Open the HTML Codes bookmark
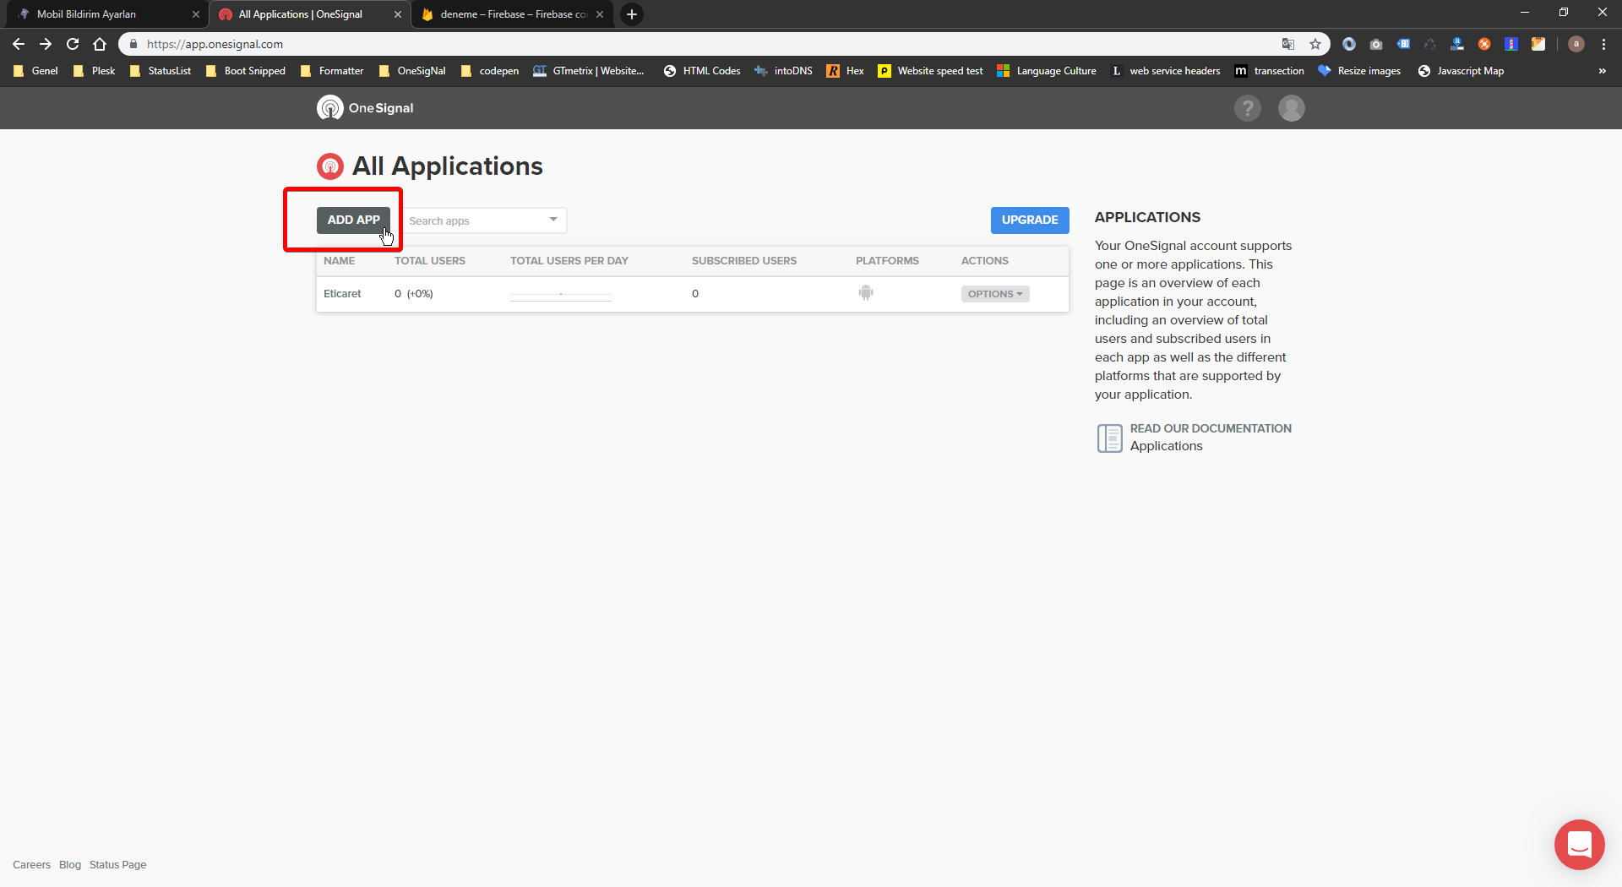This screenshot has width=1622, height=887. click(702, 71)
